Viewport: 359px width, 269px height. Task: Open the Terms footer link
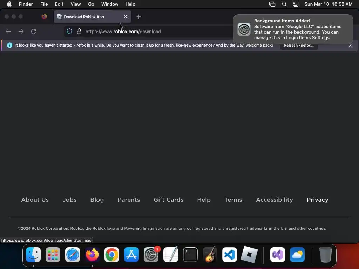(233, 200)
